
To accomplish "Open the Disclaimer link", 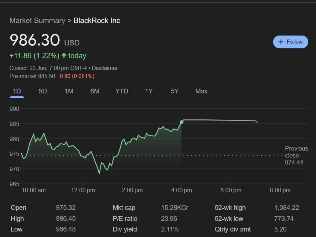I will point(104,68).
